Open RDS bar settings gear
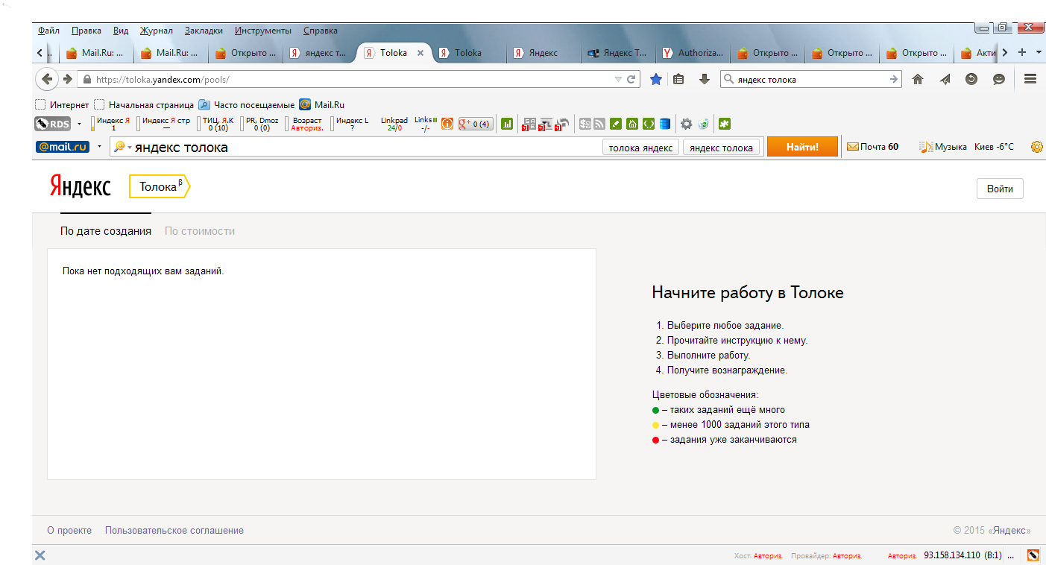1046x565 pixels. 687,124
